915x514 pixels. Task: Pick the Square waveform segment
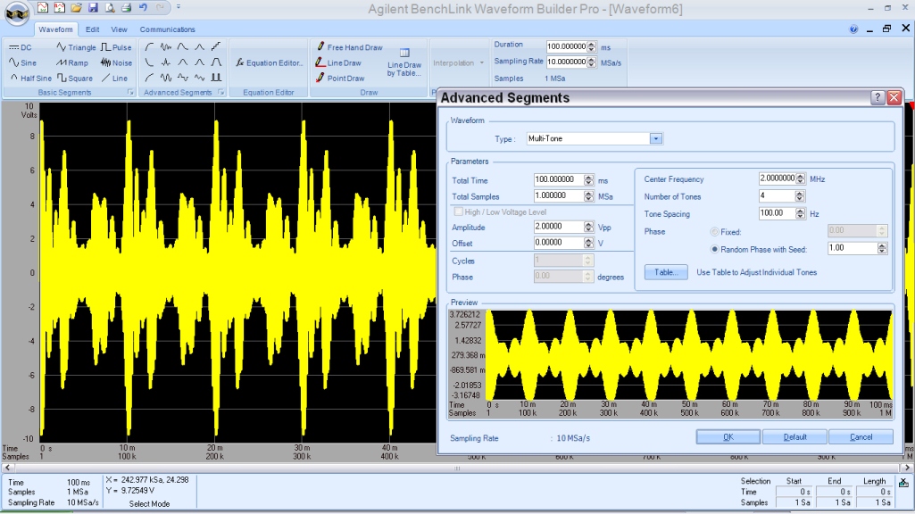[75, 78]
